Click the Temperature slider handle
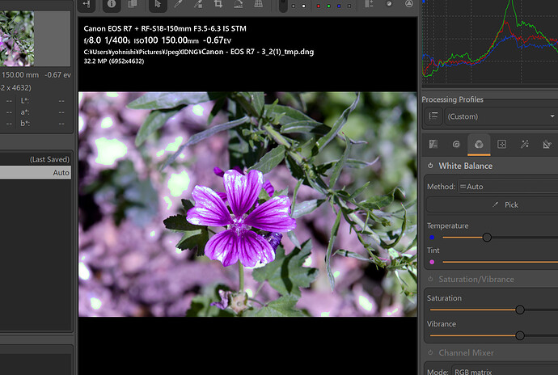The height and width of the screenshot is (375, 558). 487,238
